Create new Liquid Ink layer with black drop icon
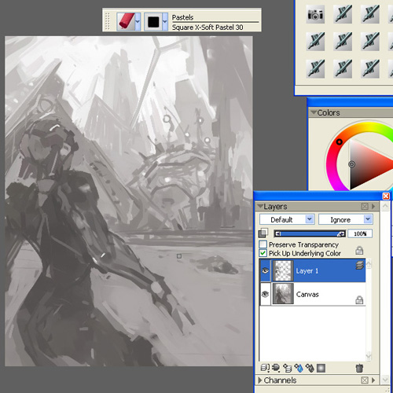393x393 pixels. [x=310, y=368]
